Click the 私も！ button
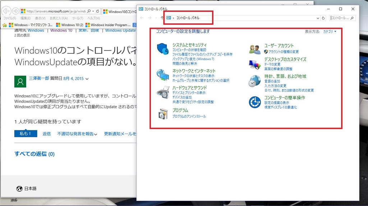The height and width of the screenshot is (206, 368). coord(26,133)
